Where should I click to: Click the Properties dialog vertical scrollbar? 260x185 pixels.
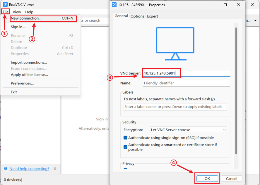point(236,91)
